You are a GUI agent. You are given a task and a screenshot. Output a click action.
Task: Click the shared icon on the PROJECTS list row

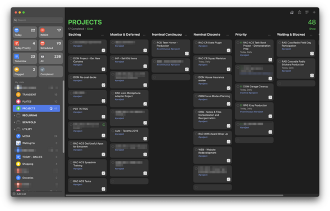pyautogui.click(x=51, y=108)
